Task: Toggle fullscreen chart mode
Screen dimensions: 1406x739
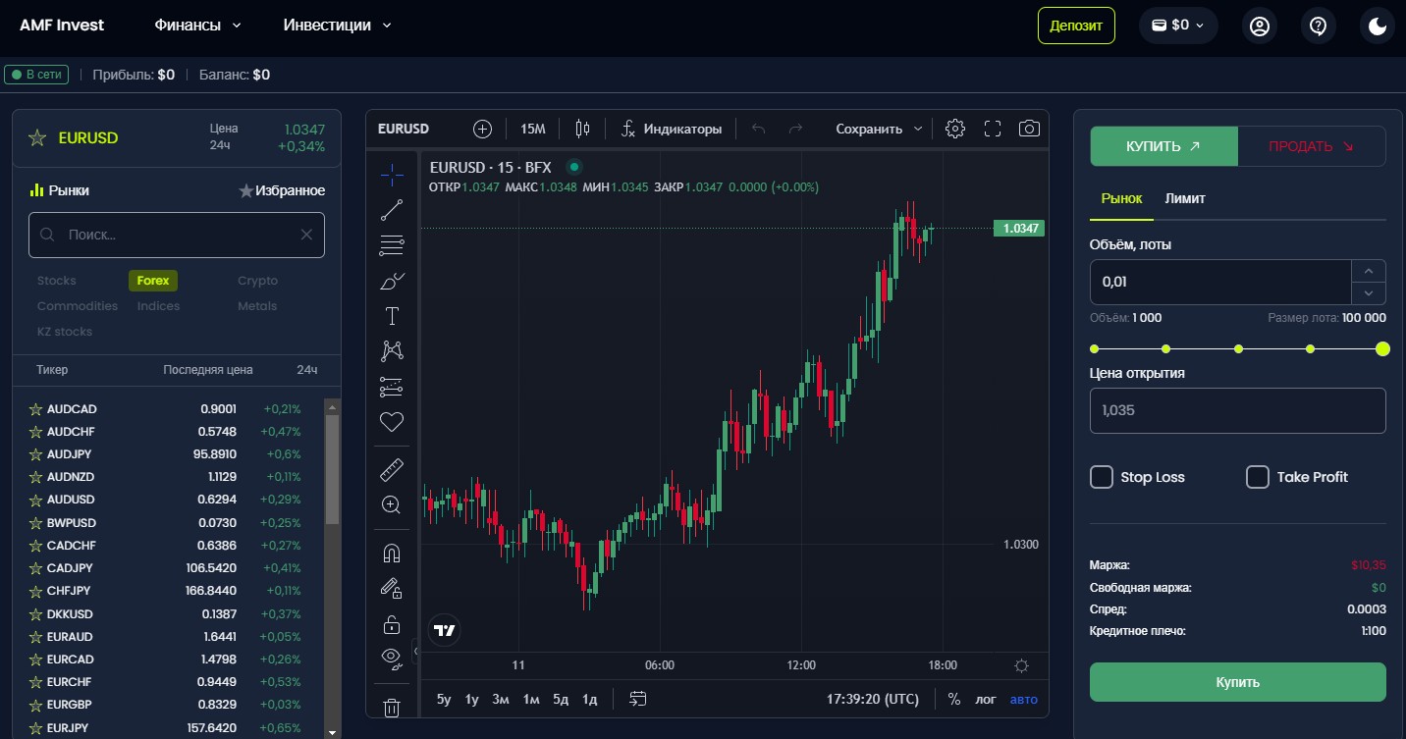Action: [x=993, y=129]
